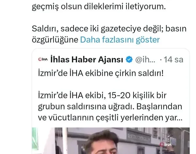Click the word "özgürlüğüne" in the tweet
The width and height of the screenshot is (196, 154).
point(55,40)
